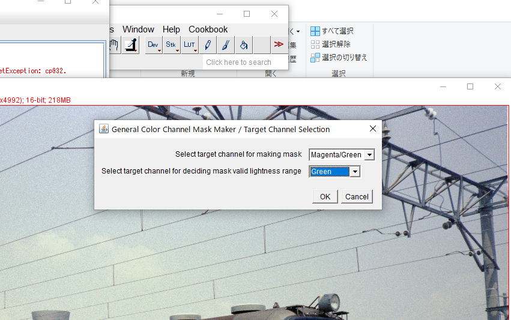
Task: Expand the Green dropdown arrow
Action: coord(355,172)
